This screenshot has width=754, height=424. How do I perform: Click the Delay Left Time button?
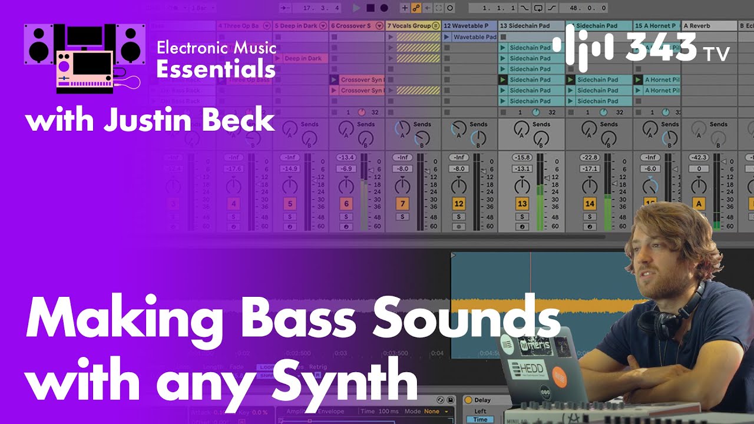click(x=481, y=419)
